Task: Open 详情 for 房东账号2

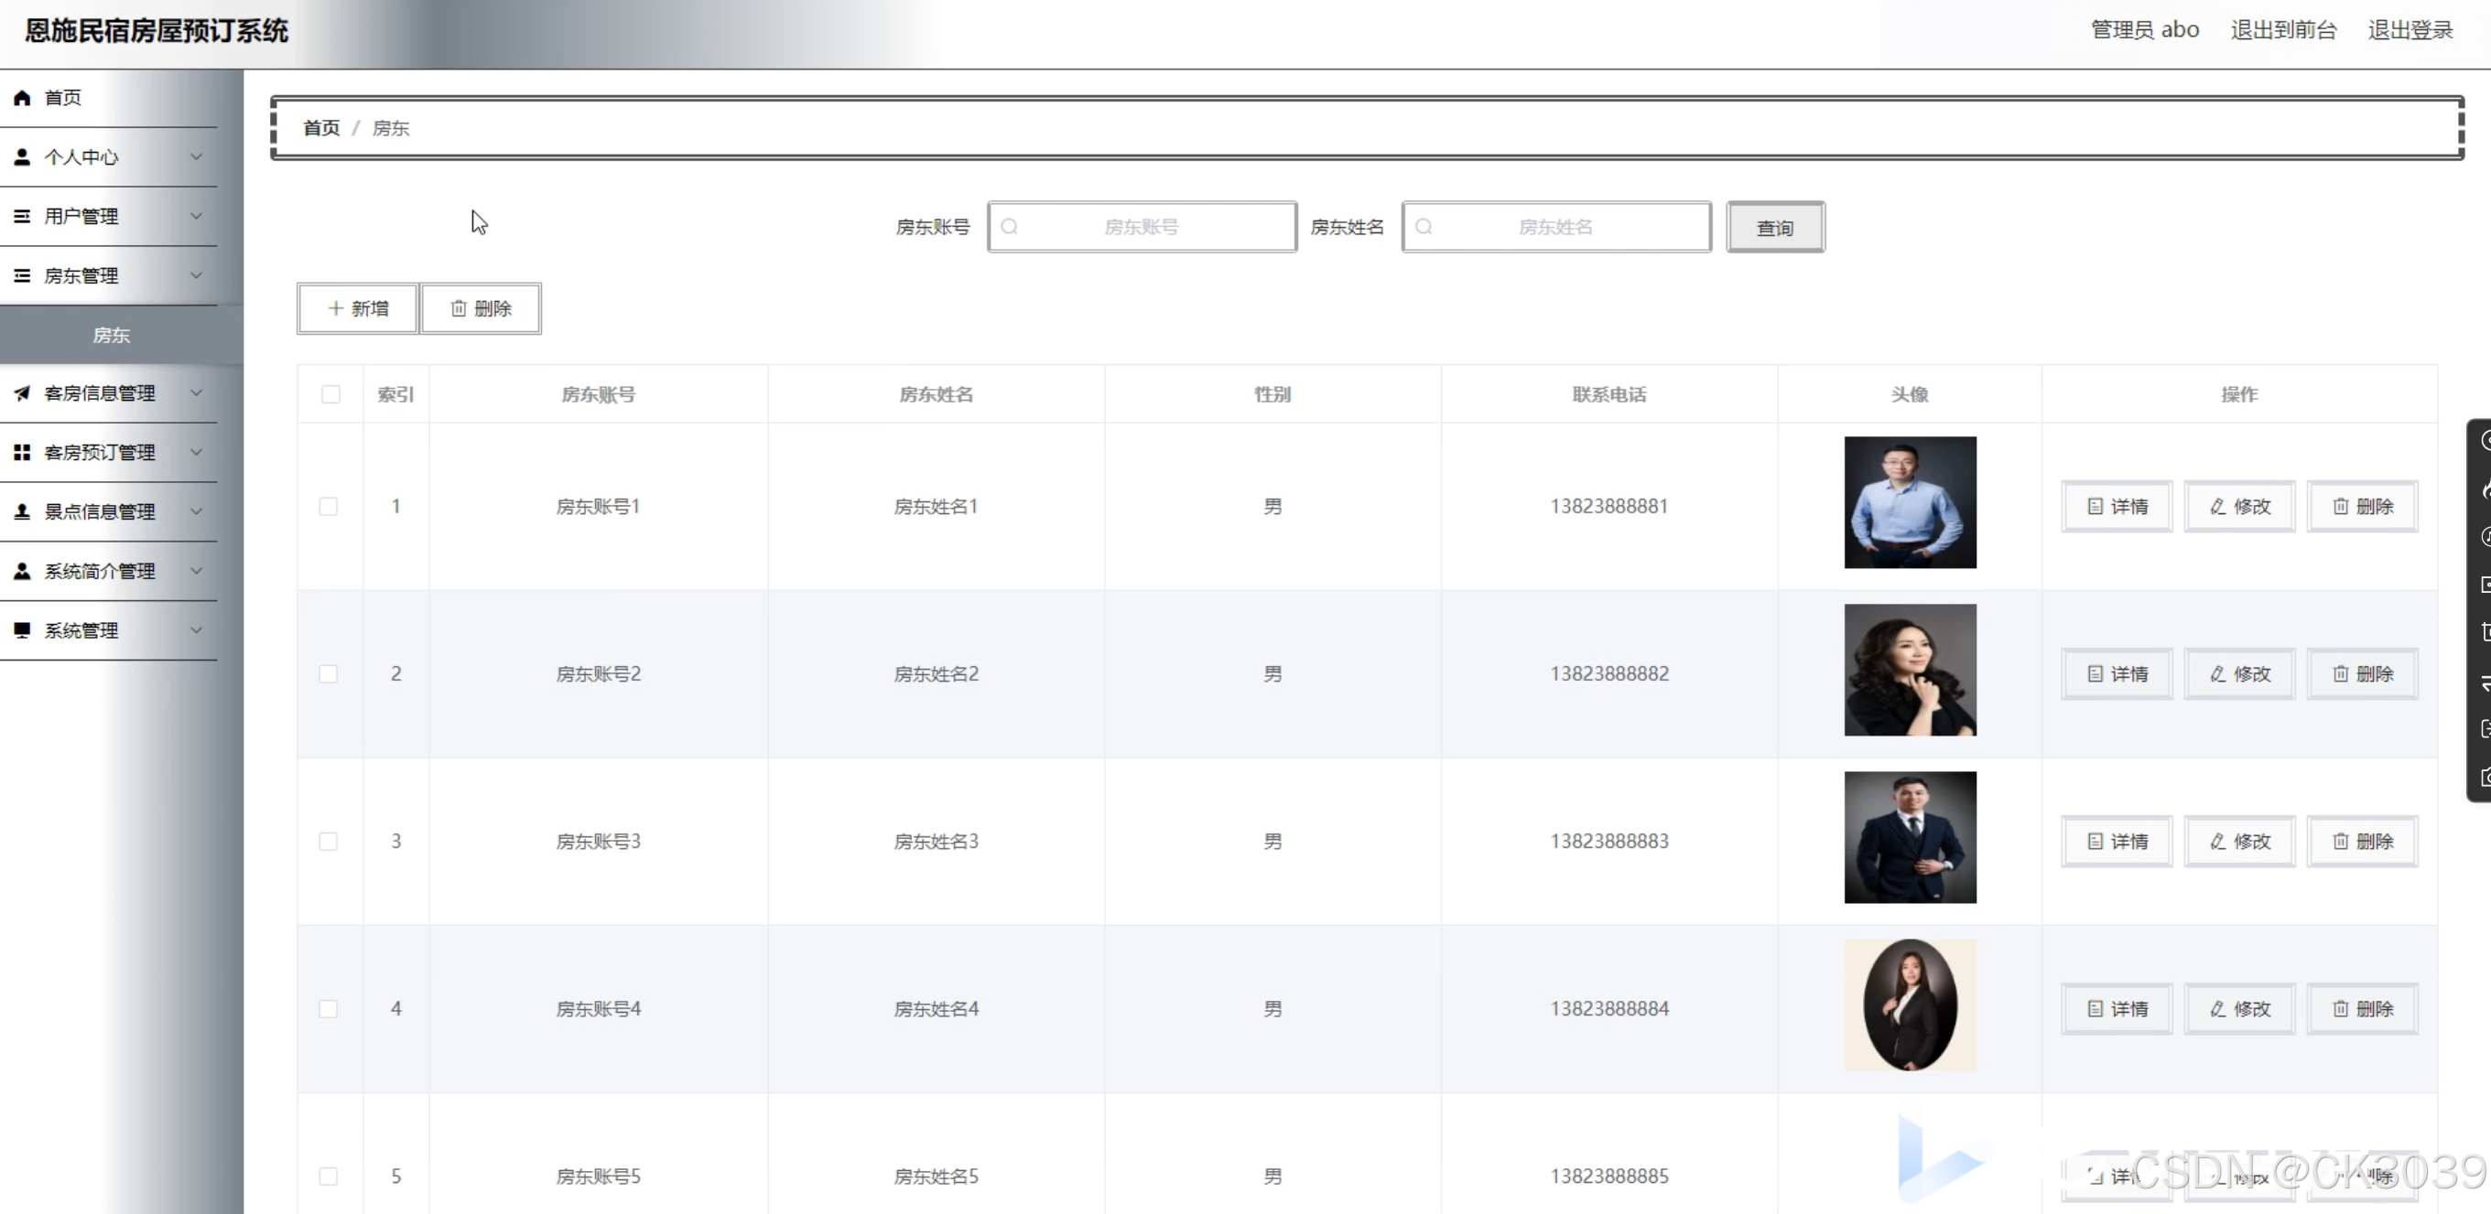Action: click(x=2117, y=673)
